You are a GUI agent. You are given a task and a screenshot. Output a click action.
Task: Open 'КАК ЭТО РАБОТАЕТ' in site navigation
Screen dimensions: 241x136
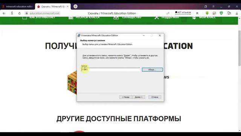pos(38,17)
